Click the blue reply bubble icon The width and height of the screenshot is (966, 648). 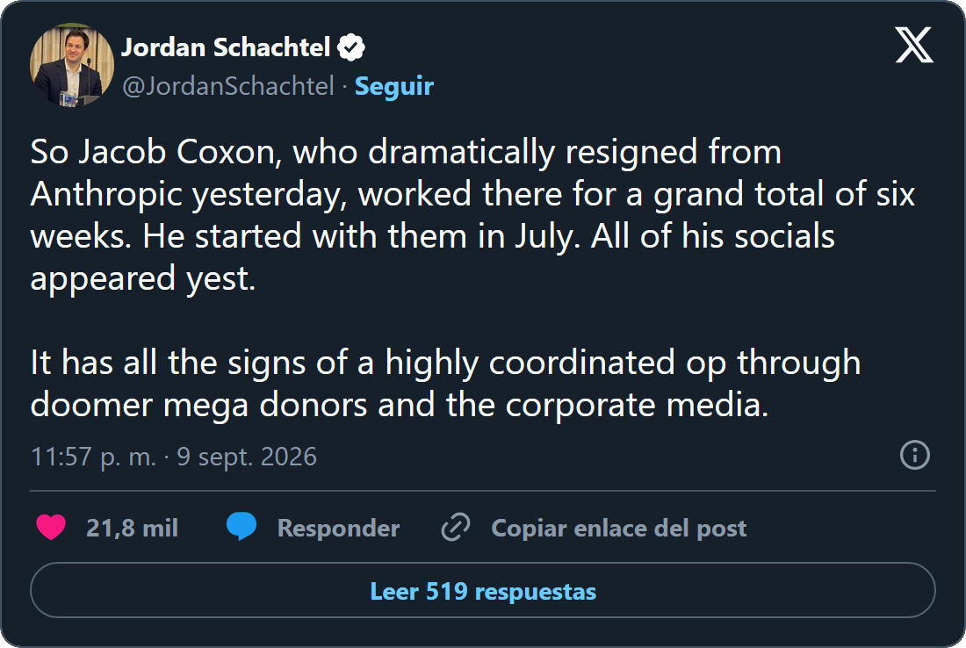coord(241,528)
